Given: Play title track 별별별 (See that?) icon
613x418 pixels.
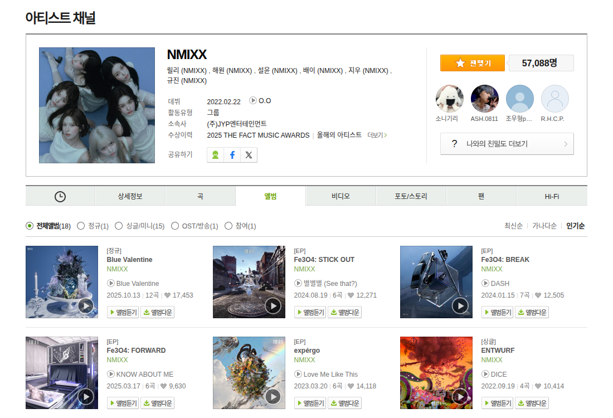Looking at the screenshot, I should pos(298,283).
